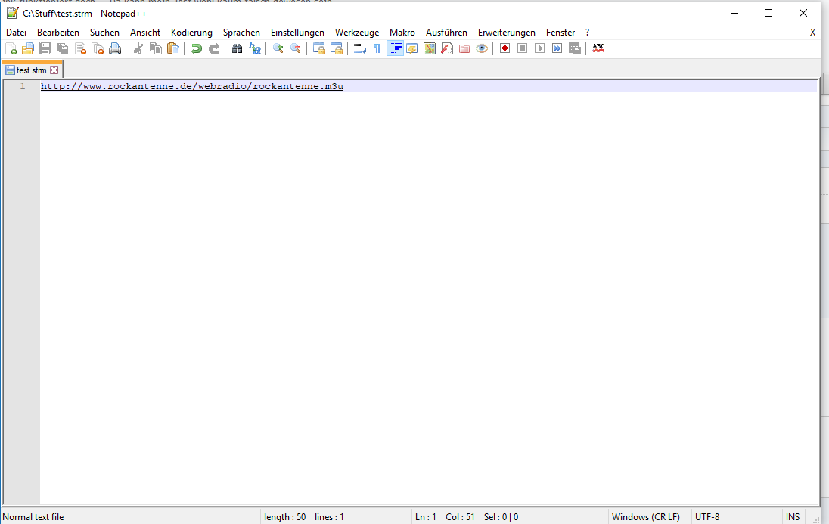The height and width of the screenshot is (524, 829).
Task: Open the Erweiterungen menu
Action: [507, 33]
